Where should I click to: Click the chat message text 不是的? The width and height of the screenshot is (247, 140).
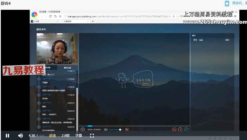45,83
